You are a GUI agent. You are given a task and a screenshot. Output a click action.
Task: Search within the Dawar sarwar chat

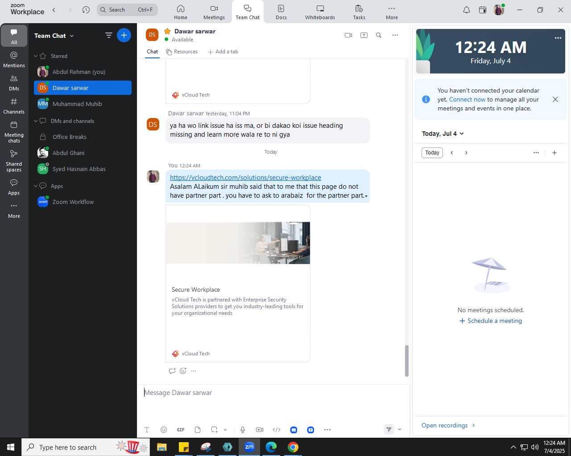click(379, 35)
